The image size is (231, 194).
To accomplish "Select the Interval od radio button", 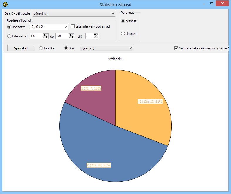I will 9,36.
